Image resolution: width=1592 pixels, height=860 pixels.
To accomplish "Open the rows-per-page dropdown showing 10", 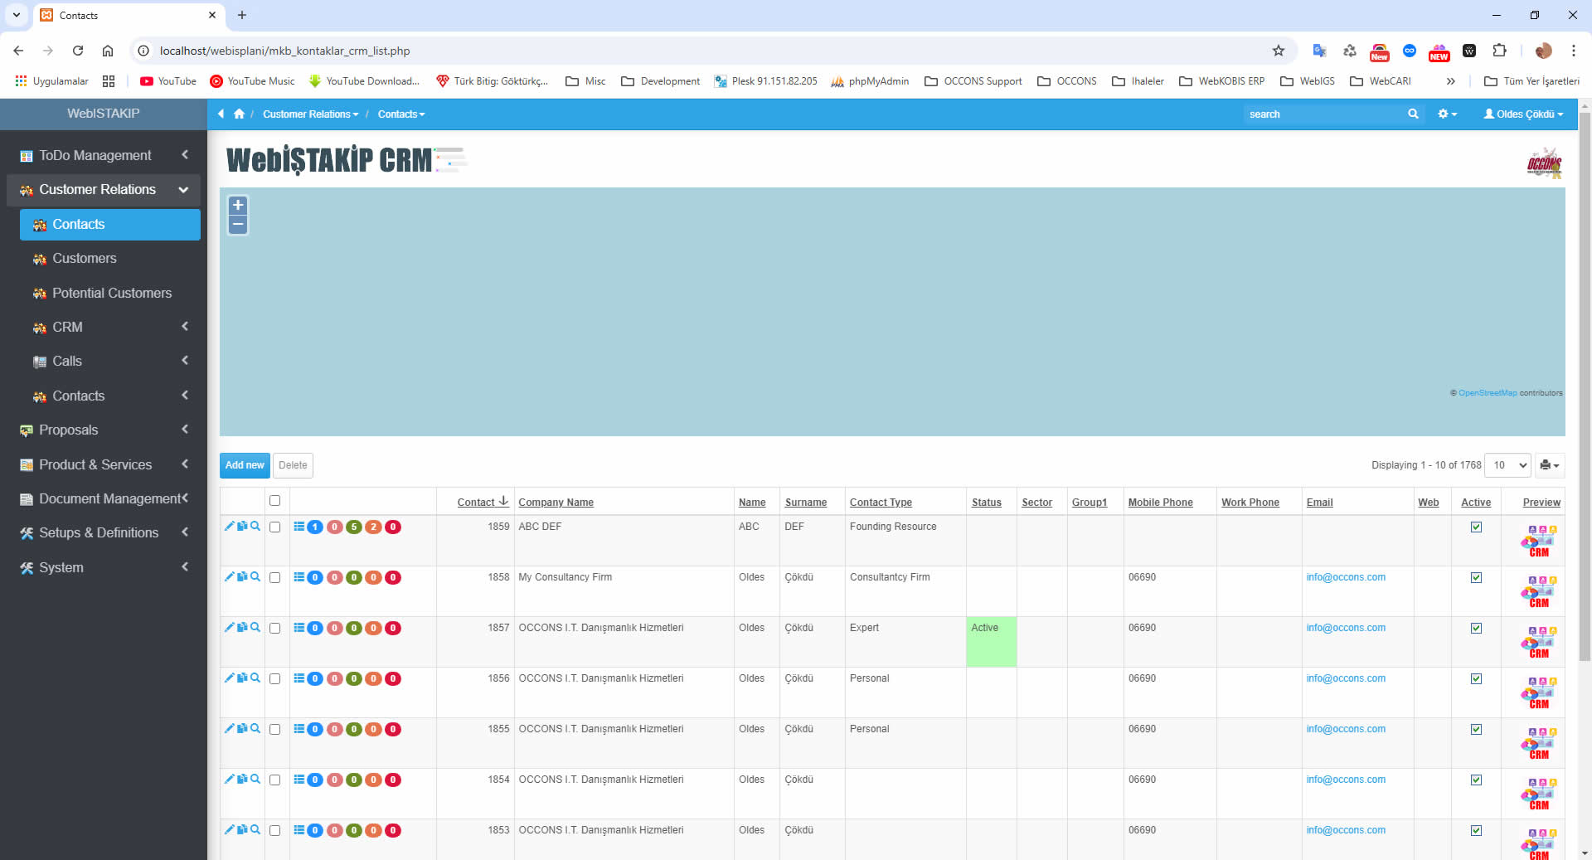I will (x=1507, y=465).
